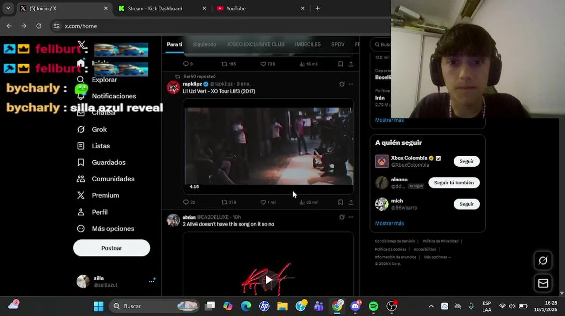Repost the rapklipz Lil Uzi Vert post
565x316 pixels.
228,202
